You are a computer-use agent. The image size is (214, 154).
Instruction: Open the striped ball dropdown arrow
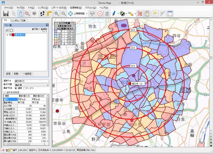coord(127,14)
